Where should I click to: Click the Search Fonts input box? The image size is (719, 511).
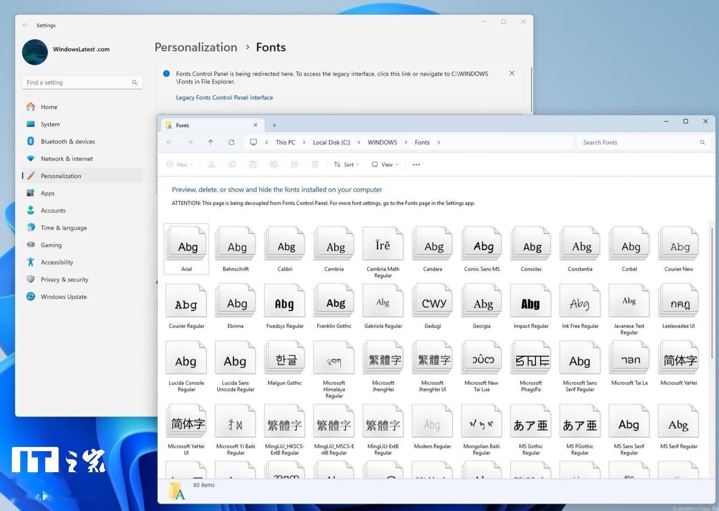click(x=637, y=143)
